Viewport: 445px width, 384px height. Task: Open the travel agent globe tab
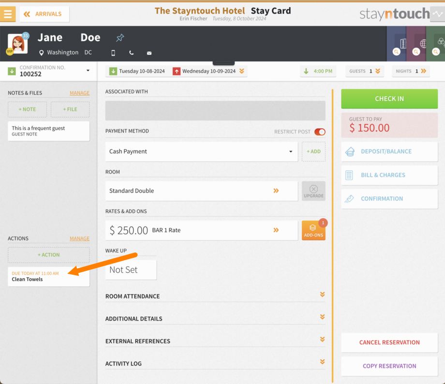pyautogui.click(x=416, y=44)
